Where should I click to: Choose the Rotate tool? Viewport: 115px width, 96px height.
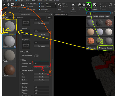[17, 6]
